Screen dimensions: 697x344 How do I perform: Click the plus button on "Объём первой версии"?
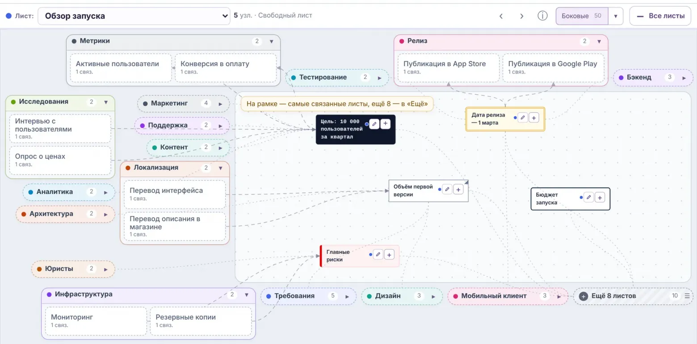point(458,189)
